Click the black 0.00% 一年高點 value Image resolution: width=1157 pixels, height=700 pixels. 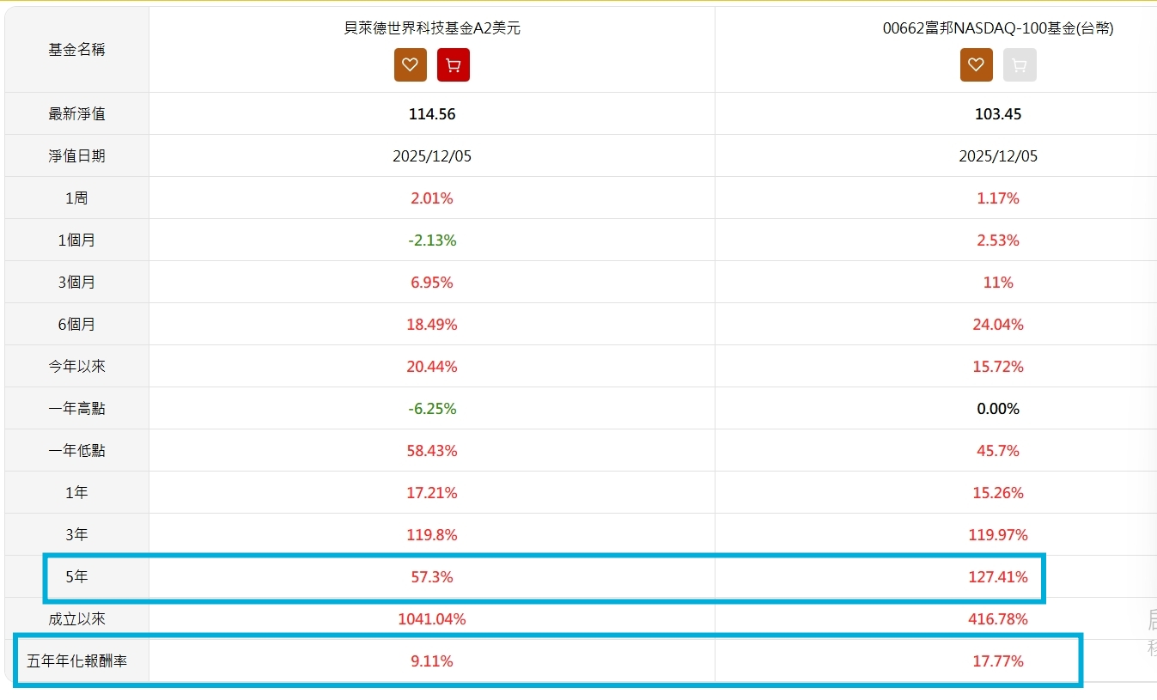(x=998, y=409)
